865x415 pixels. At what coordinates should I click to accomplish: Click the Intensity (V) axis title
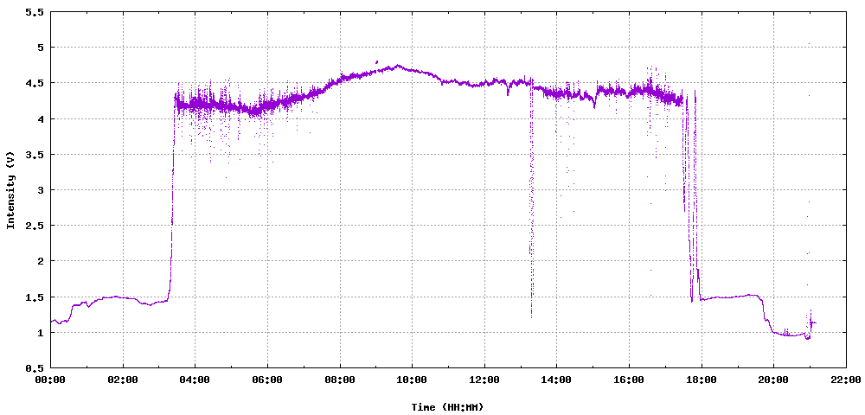[x=10, y=189]
